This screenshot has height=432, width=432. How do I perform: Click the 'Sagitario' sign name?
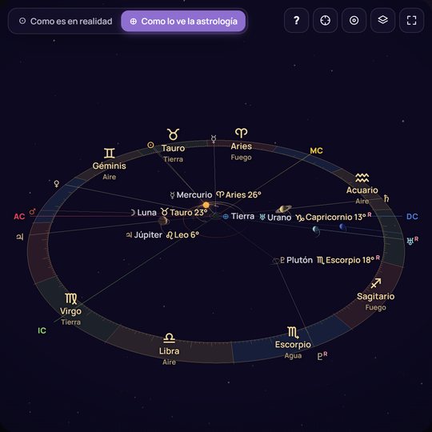(x=375, y=297)
